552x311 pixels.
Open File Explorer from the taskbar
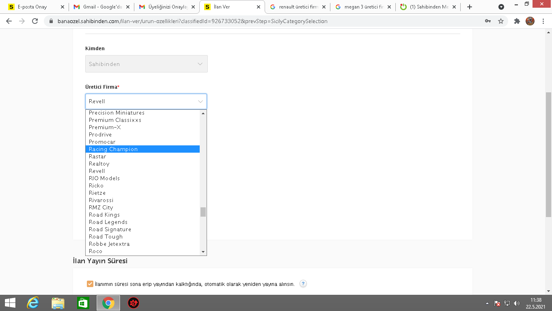58,303
